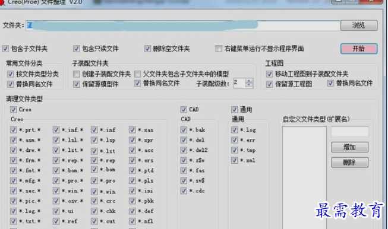Toggle 按文件类型分类 checkbox
Image resolution: width=388 pixels, height=229 pixels.
[x=10, y=74]
